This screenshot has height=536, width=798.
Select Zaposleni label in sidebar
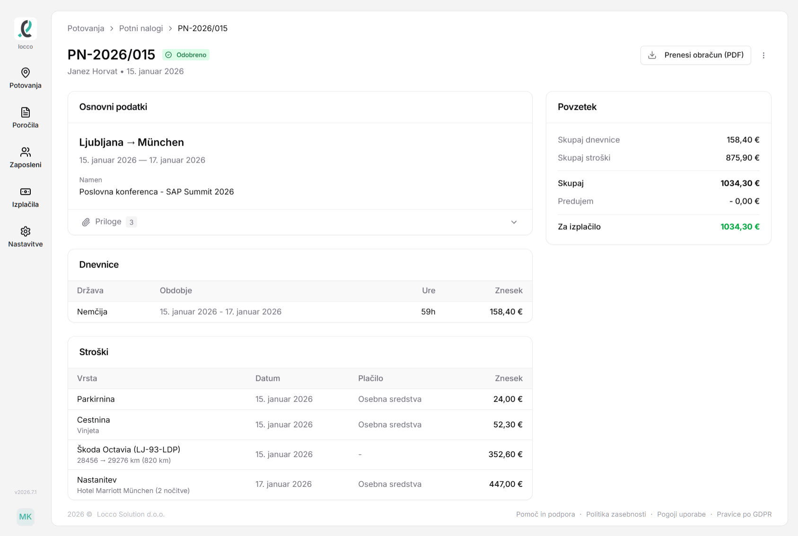coord(26,165)
